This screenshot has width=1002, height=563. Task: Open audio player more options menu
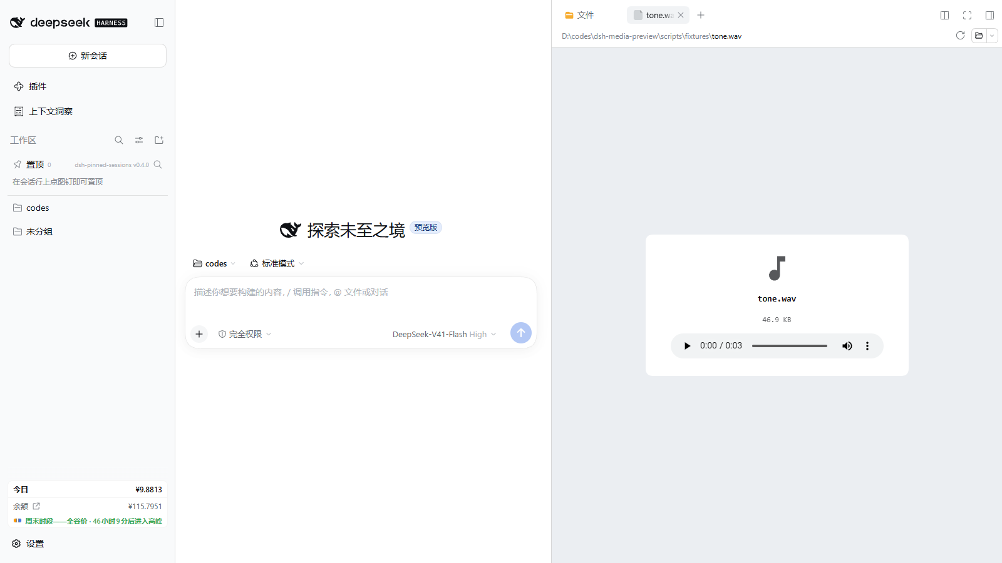[x=867, y=346]
